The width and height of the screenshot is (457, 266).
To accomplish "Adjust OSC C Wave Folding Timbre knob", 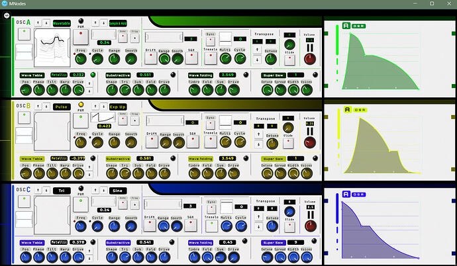I will click(194, 257).
